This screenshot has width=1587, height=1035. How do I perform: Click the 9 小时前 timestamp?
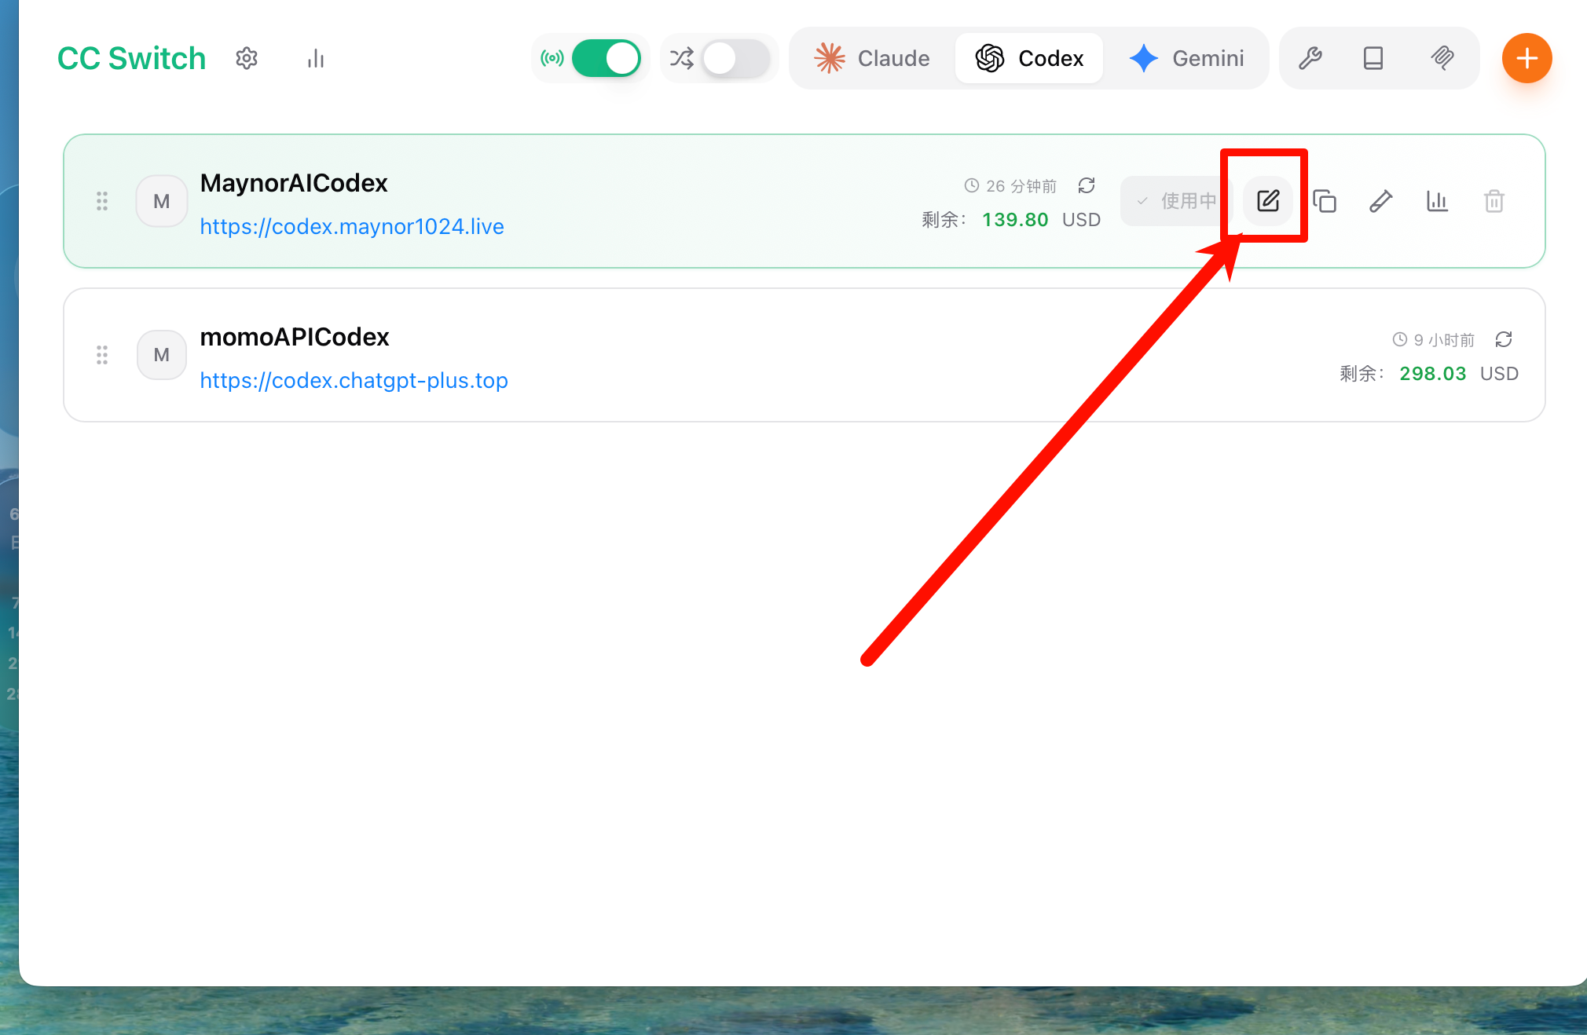point(1444,340)
